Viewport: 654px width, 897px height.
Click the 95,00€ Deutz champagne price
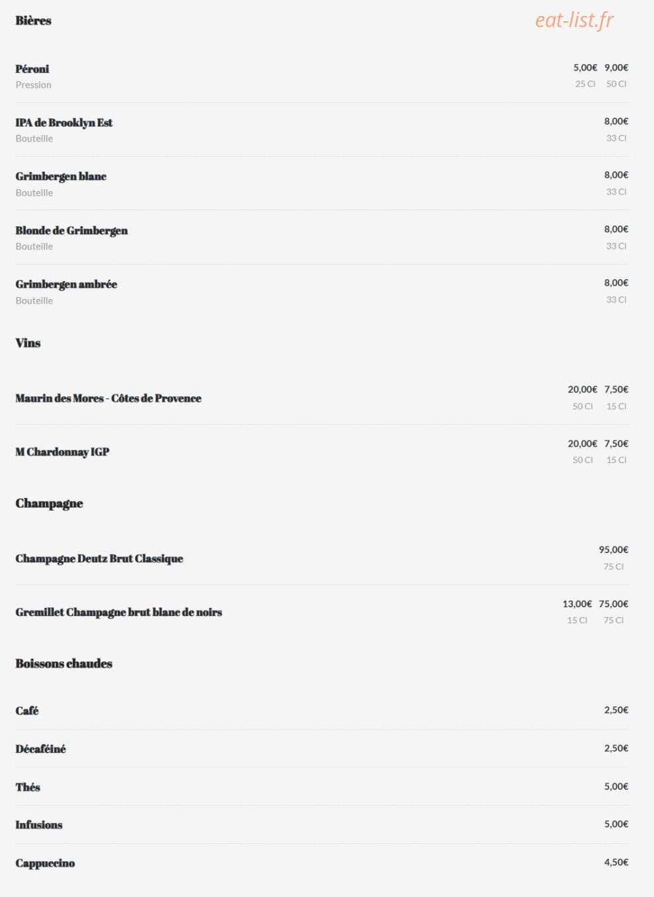pyautogui.click(x=614, y=550)
